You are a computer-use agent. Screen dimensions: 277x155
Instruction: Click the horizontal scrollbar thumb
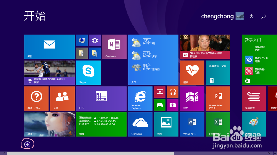point(90,153)
